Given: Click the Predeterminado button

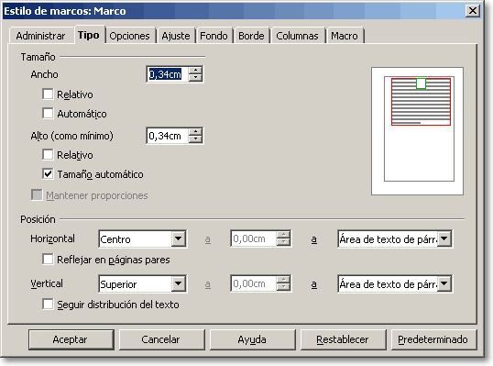Looking at the screenshot, I should click(433, 339).
